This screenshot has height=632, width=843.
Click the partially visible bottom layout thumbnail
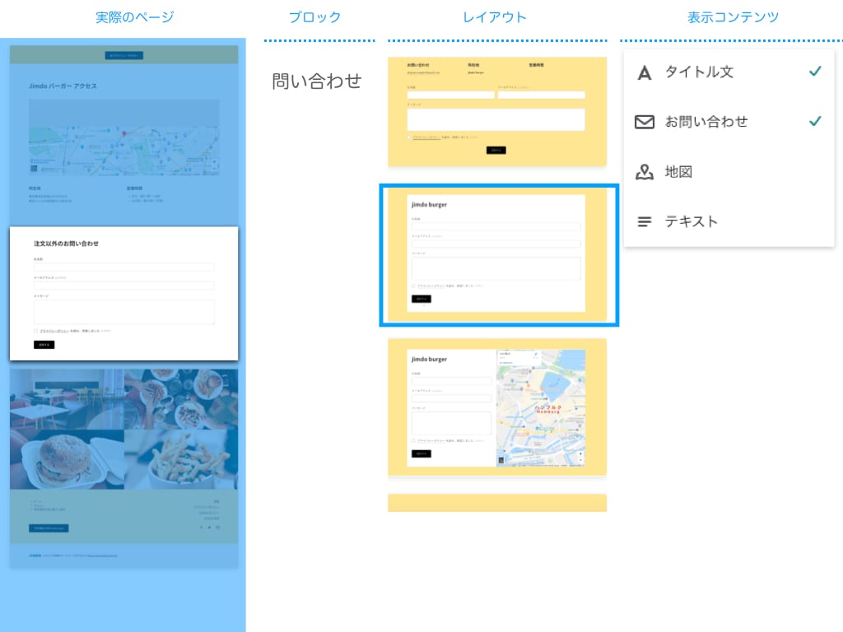click(497, 503)
